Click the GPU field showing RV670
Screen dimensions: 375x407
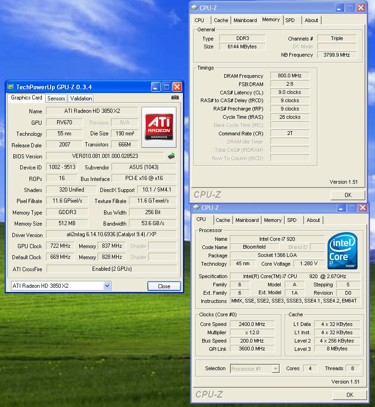click(x=64, y=122)
